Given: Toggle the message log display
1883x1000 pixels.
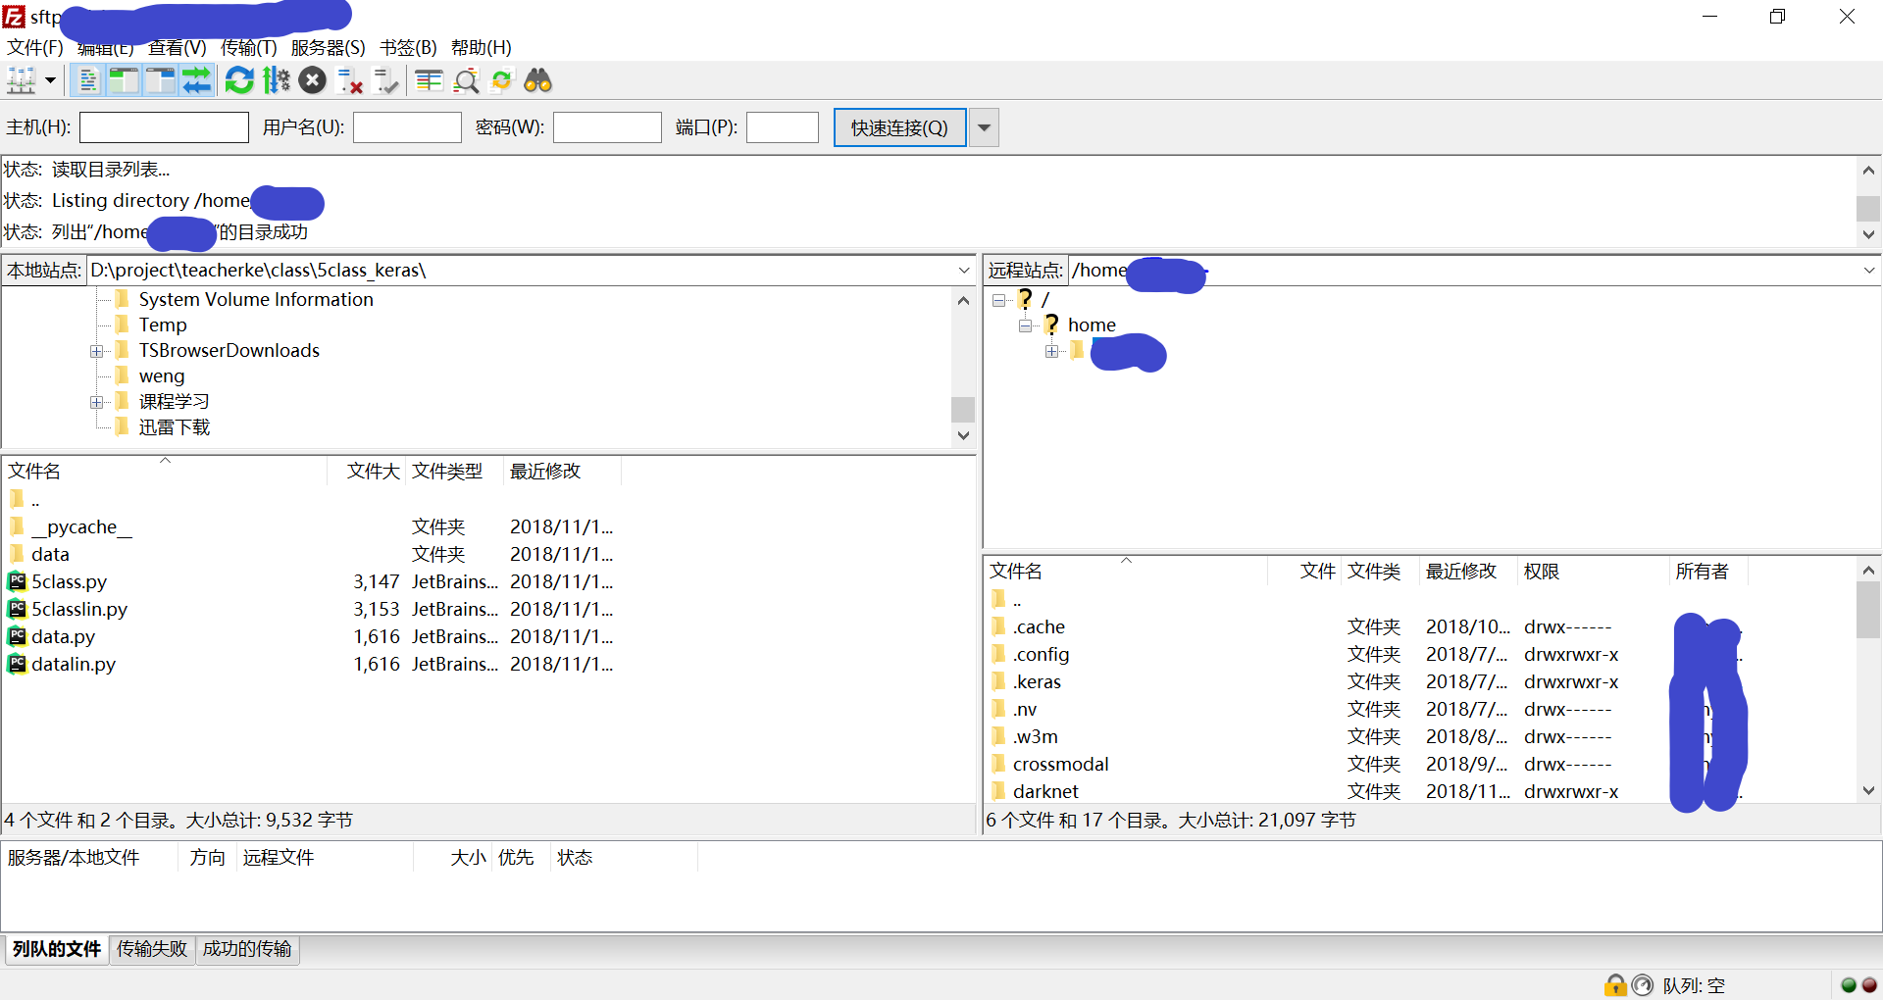Looking at the screenshot, I should [x=87, y=80].
